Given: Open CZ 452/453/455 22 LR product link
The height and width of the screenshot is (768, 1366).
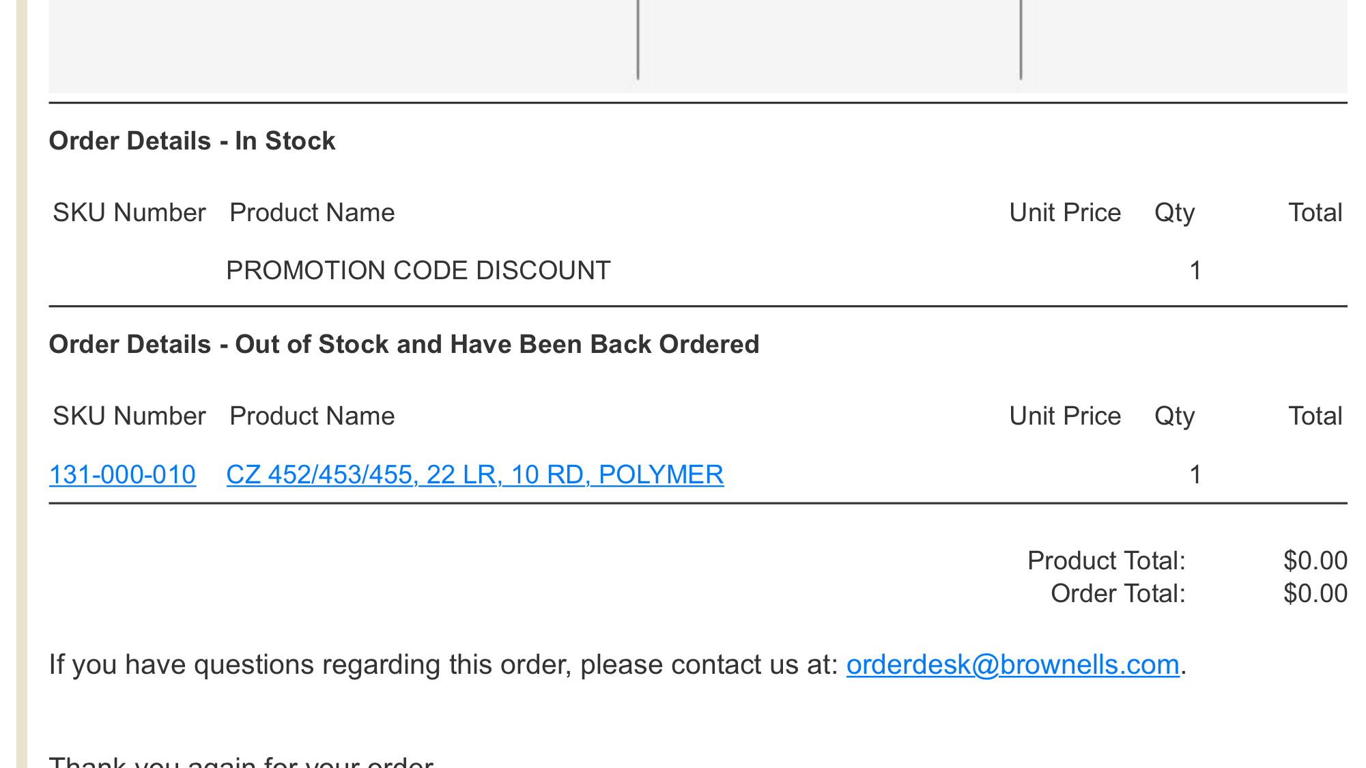Looking at the screenshot, I should (475, 474).
